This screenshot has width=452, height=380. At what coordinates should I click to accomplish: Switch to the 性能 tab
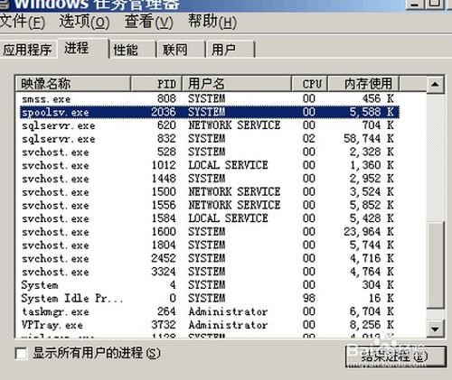click(x=133, y=50)
